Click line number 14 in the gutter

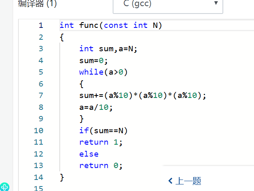[39, 177]
